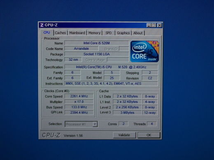This screenshot has height=160, width=214.
Task: Click the Instructions field listing MMX, SSE
Action: pyautogui.click(x=111, y=83)
